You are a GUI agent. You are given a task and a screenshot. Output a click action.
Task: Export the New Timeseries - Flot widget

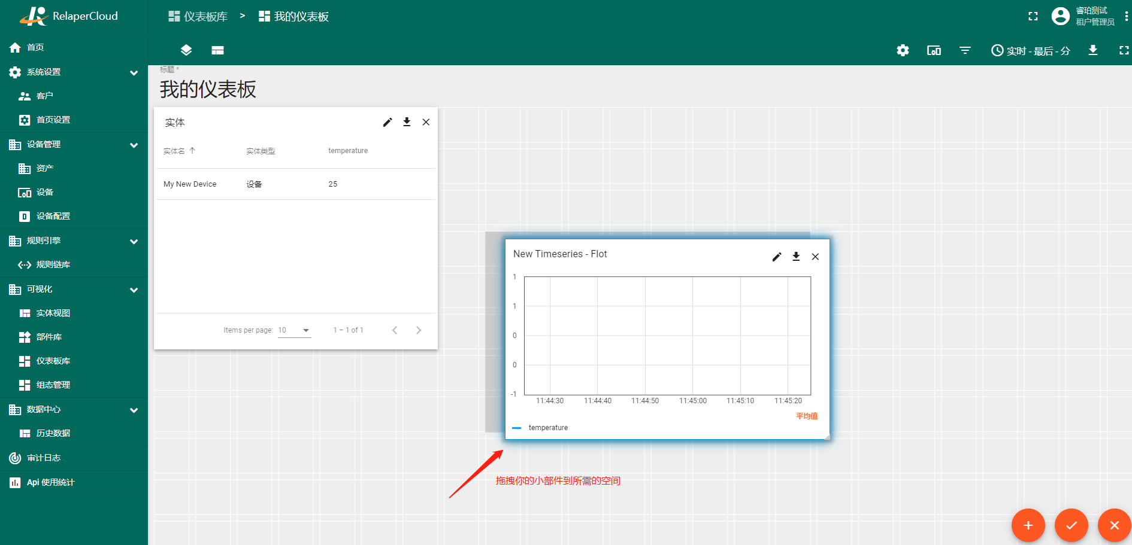point(796,257)
